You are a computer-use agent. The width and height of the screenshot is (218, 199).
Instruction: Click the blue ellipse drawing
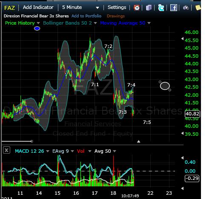(37, 28)
